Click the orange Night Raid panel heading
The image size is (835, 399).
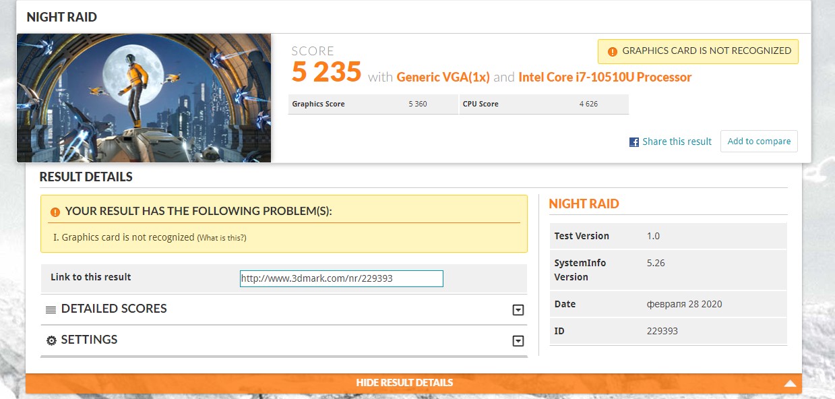click(584, 204)
